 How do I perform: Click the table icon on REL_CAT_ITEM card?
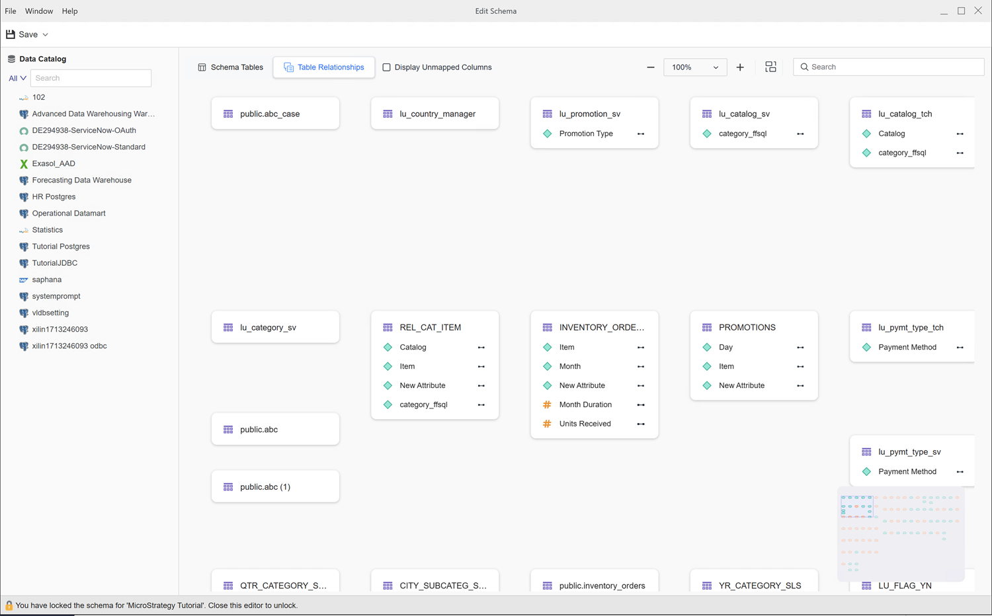pos(388,328)
